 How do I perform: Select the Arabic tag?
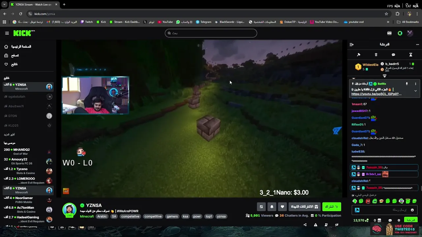pyautogui.click(x=102, y=216)
